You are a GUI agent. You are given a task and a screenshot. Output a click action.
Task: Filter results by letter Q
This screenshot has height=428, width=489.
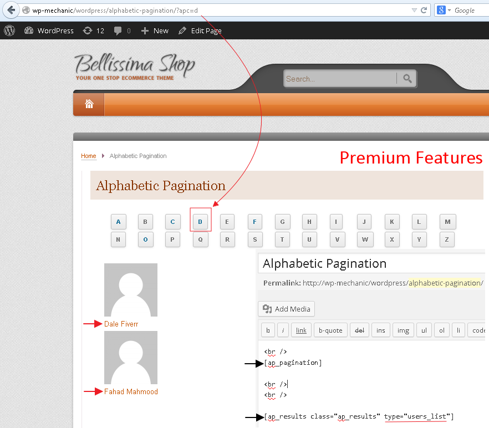click(x=200, y=240)
